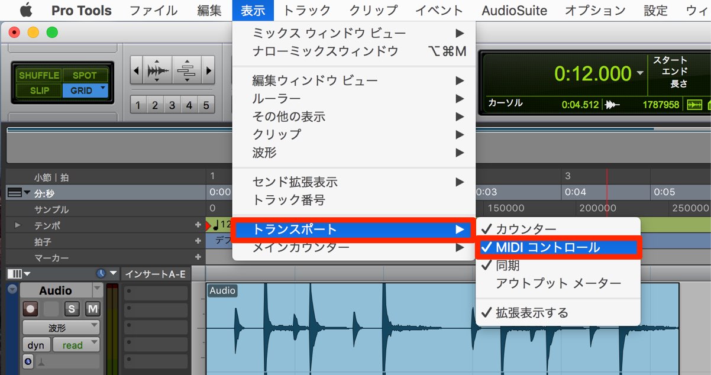The height and width of the screenshot is (375, 711).
Task: Click zoom preset button 2
Action: 155,105
